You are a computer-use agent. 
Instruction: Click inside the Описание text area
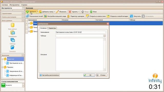pyautogui.click(x=79, y=54)
